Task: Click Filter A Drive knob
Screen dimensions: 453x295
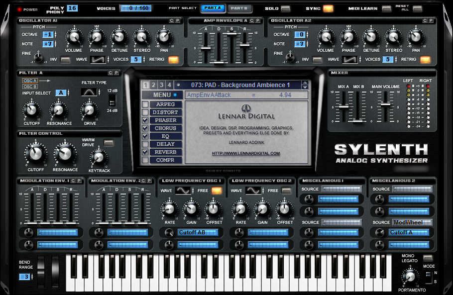Action: point(89,110)
